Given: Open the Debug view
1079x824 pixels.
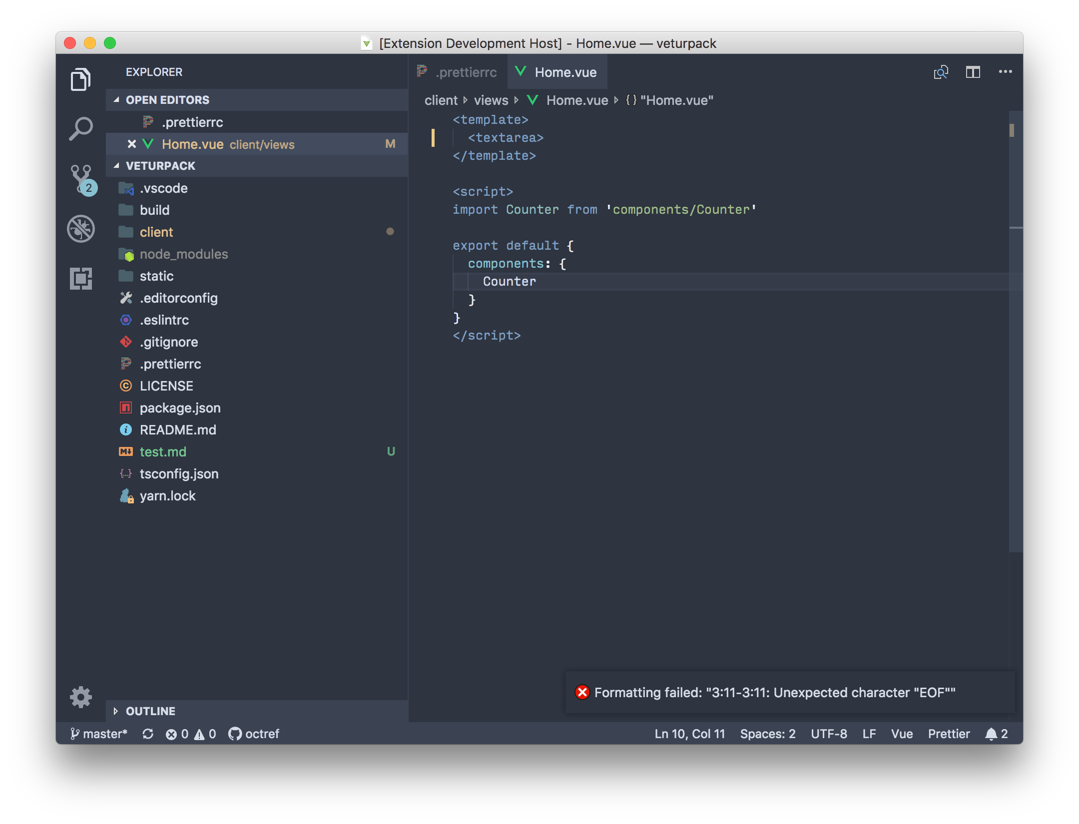Looking at the screenshot, I should (x=80, y=229).
